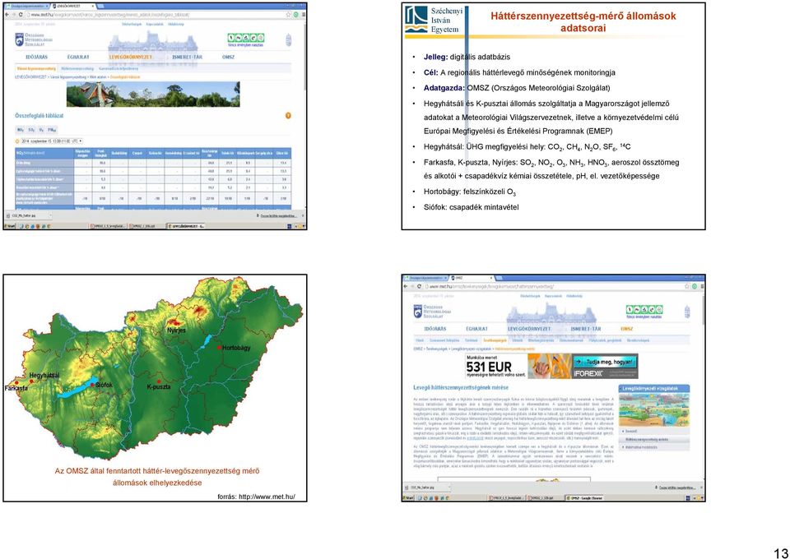Viewport: 790px width, 559px height.
Task: Click the back arrow in the Levegő háttérszennyezettség browser
Action: click(x=406, y=286)
